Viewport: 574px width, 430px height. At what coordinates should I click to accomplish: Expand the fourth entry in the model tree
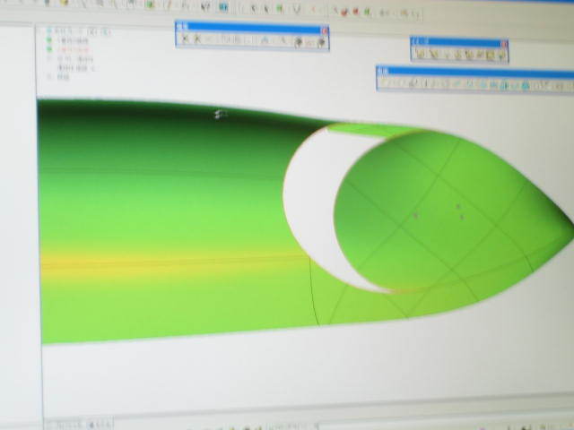[50, 59]
